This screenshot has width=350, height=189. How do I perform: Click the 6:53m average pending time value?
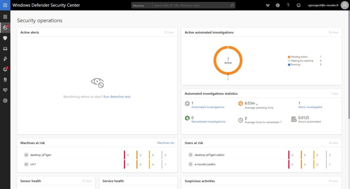coord(250,103)
